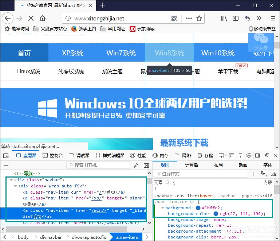Click the blue swatch next to #1b6fc2
This screenshot has width=280, height=241.
(198, 208)
